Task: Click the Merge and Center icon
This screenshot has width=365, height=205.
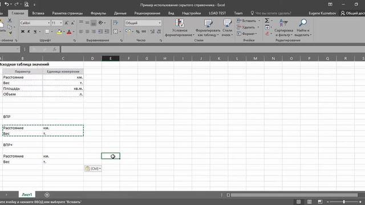Action: click(x=115, y=31)
